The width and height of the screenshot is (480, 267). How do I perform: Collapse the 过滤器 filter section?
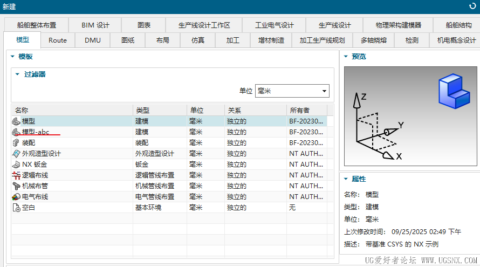(17, 74)
